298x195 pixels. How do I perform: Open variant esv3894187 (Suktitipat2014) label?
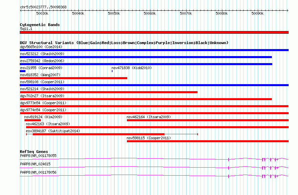tap(53, 131)
